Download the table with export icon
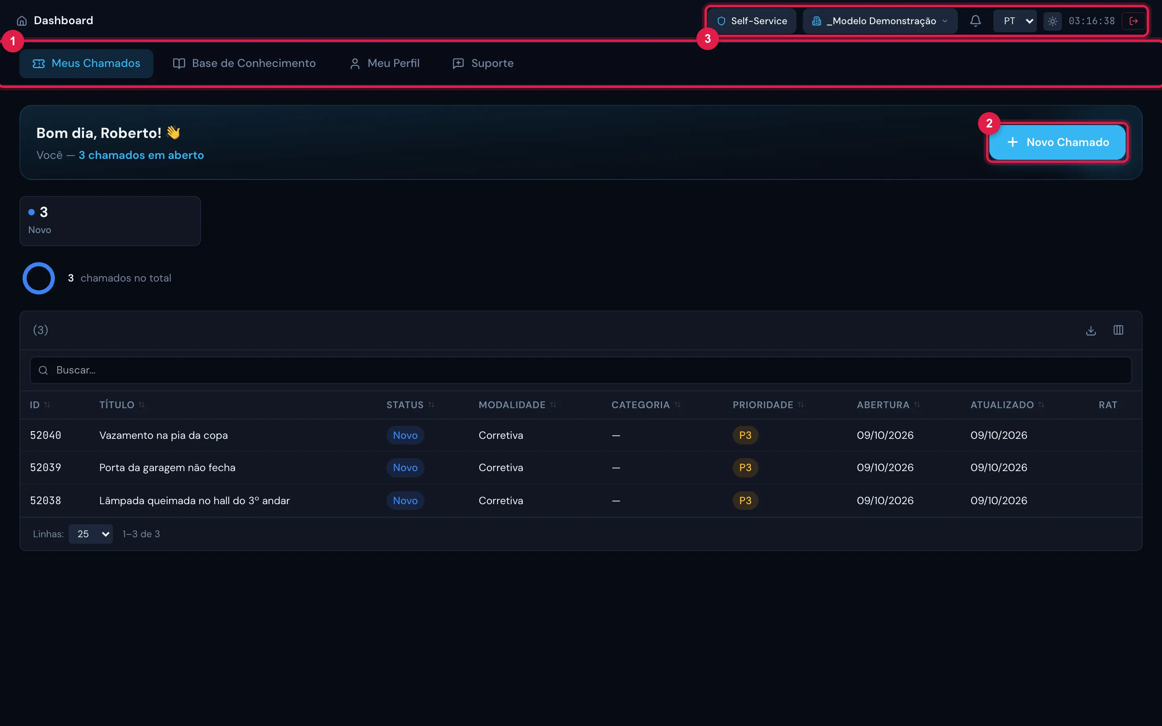The width and height of the screenshot is (1162, 726). pyautogui.click(x=1091, y=330)
